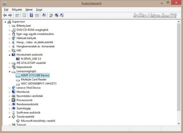Open the Súgó menu
183x133 pixels.
click(x=39, y=9)
